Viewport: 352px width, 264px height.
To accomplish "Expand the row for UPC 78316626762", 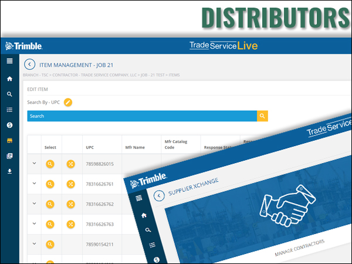I will click(x=35, y=204).
